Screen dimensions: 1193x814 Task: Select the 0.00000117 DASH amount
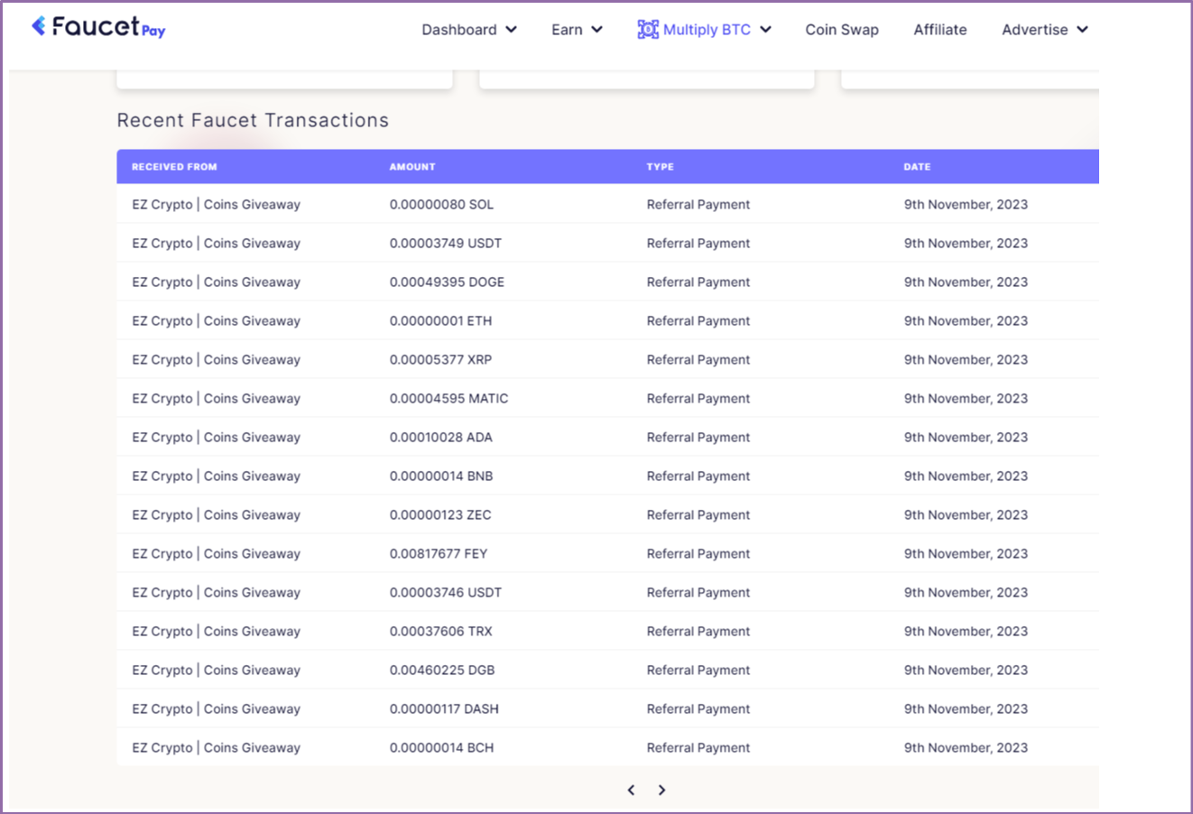tap(444, 709)
